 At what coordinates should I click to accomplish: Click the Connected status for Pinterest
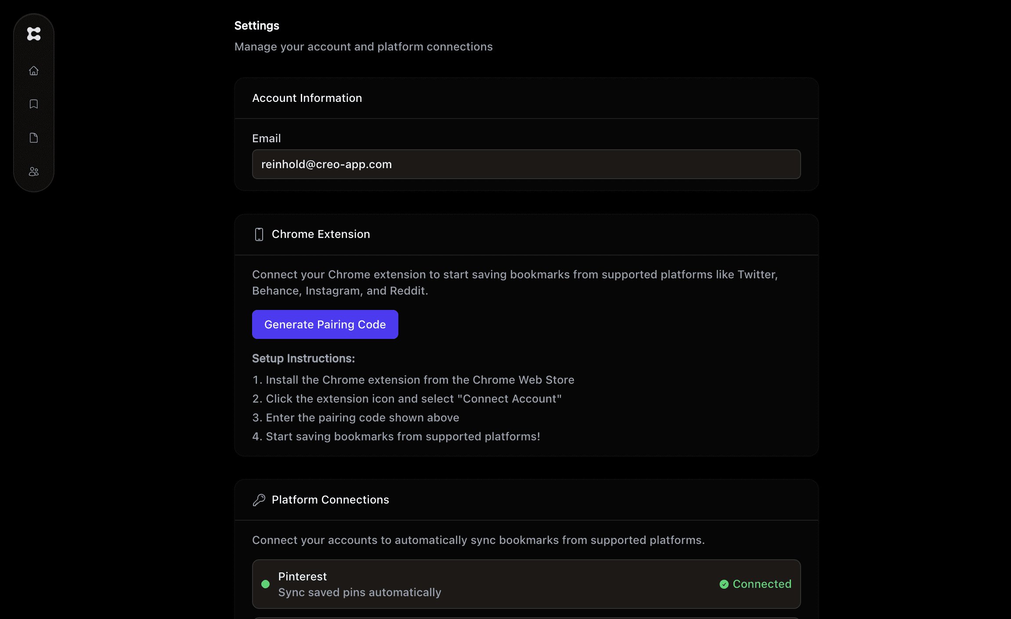(x=762, y=584)
